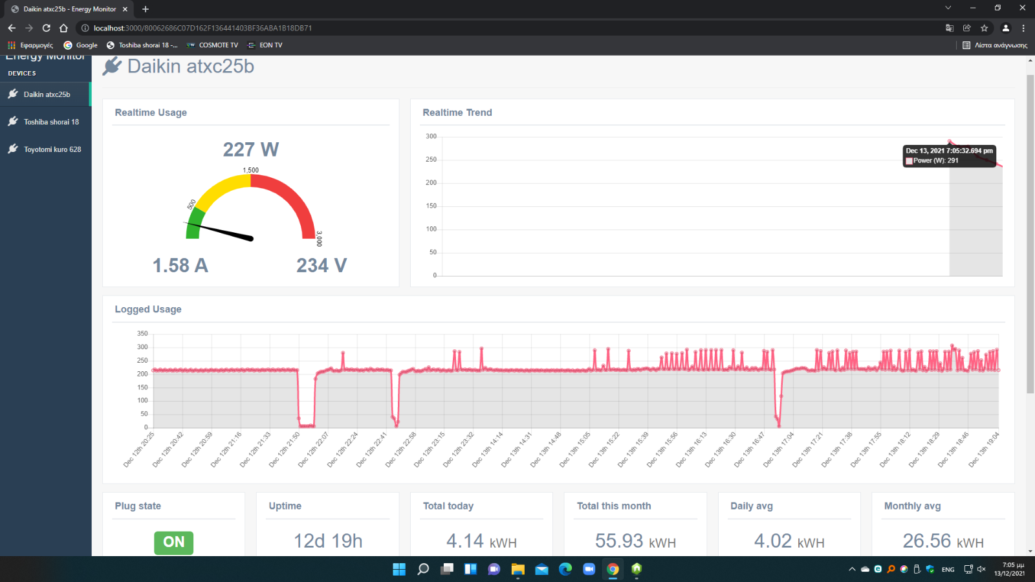This screenshot has height=582, width=1035.
Task: Open the EON TV bookmark
Action: (265, 45)
